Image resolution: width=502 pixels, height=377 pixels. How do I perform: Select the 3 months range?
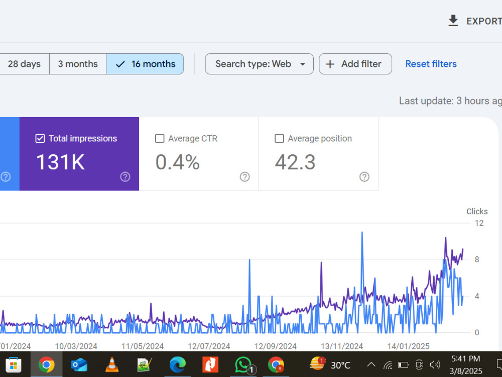(x=78, y=64)
